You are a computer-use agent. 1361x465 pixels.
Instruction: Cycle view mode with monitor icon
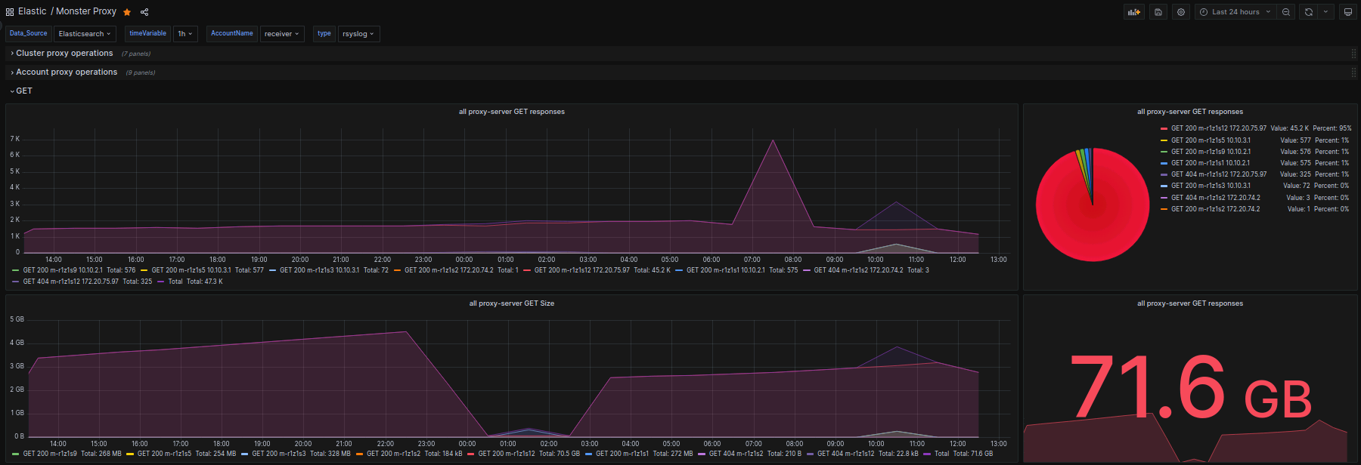pos(1347,12)
